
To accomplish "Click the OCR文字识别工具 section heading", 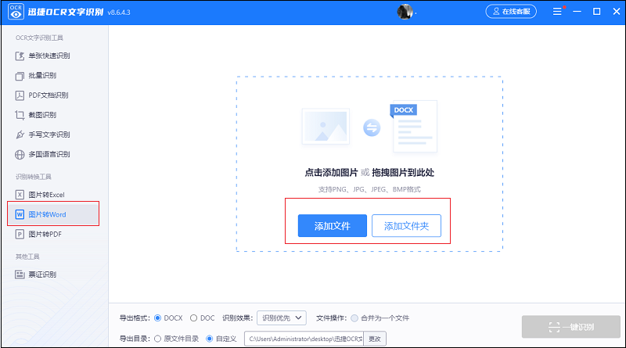I will (40, 38).
